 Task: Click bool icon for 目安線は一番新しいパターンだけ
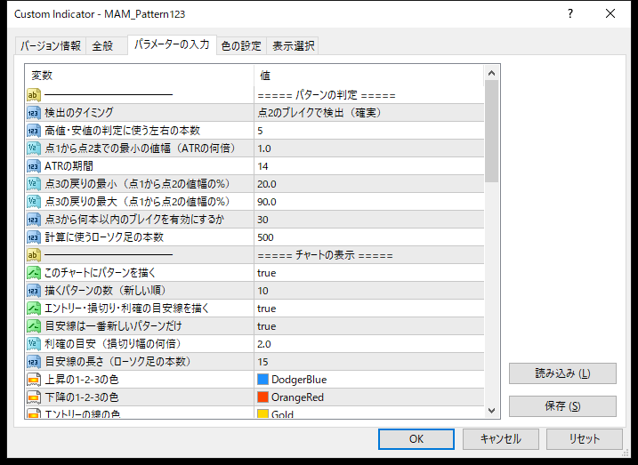(x=34, y=326)
